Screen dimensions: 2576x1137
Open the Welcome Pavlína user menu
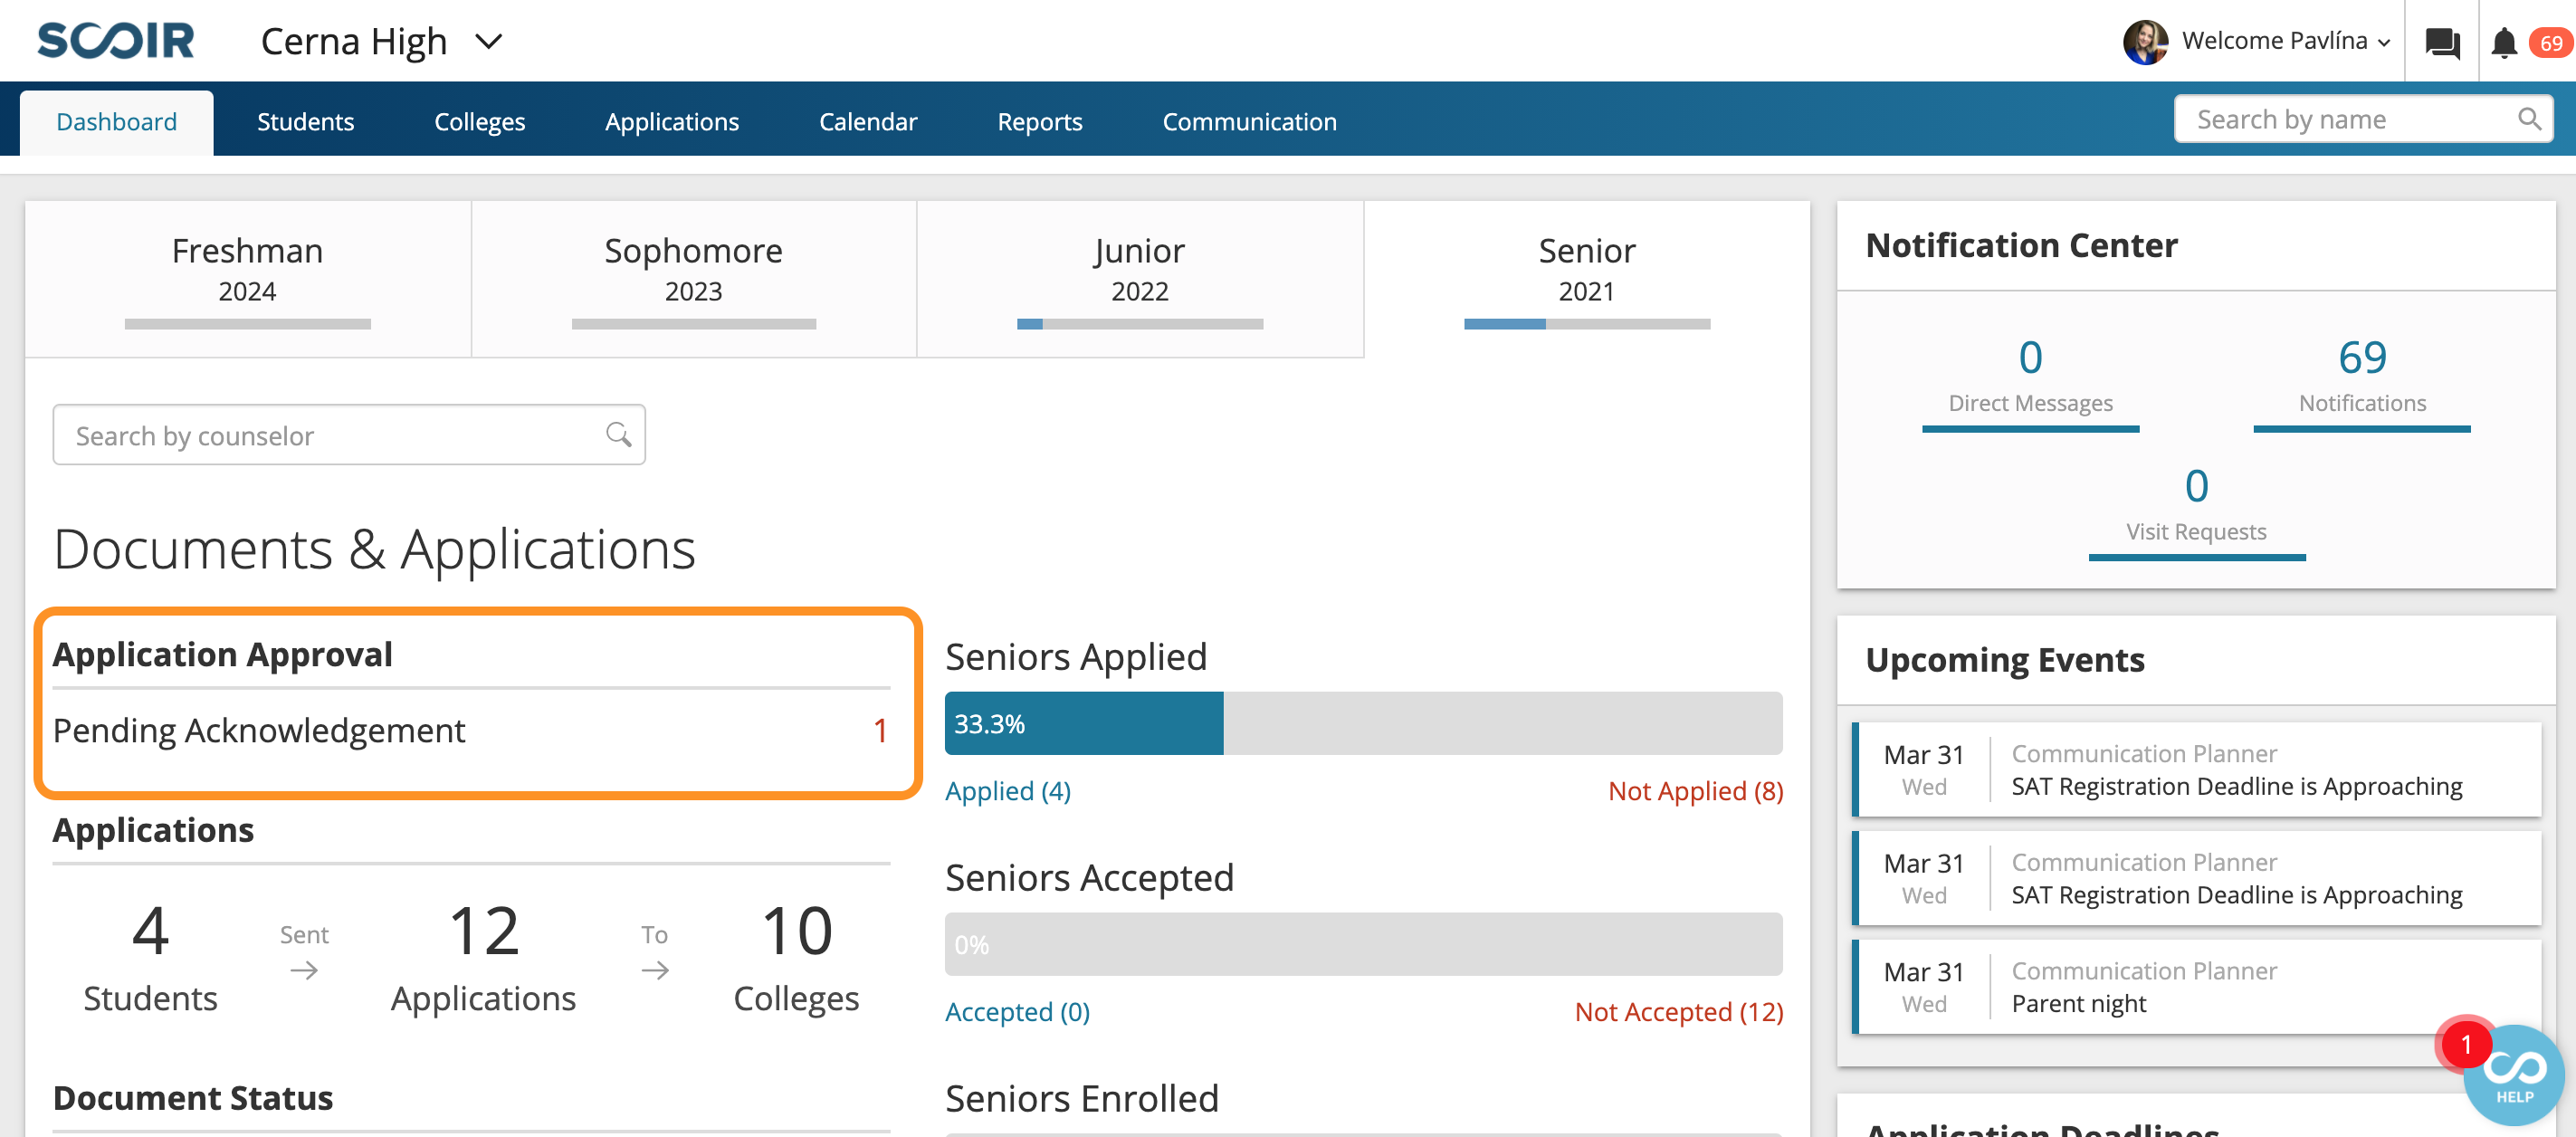pyautogui.click(x=2285, y=41)
